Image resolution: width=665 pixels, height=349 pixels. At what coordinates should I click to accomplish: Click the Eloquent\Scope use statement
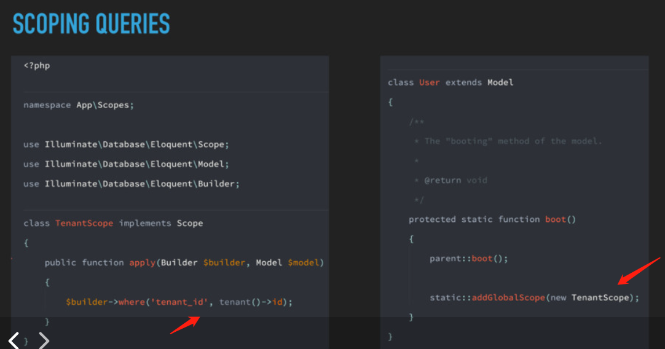tap(127, 144)
